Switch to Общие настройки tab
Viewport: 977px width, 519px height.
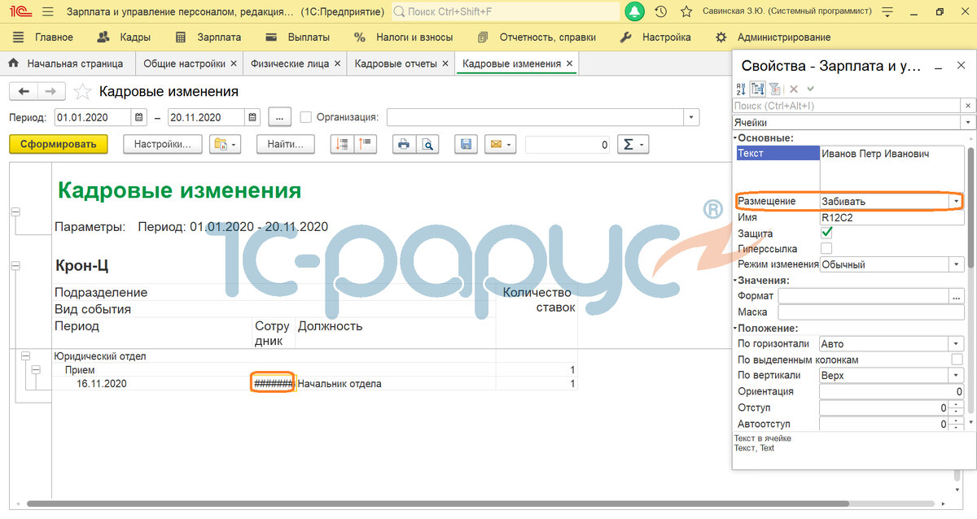184,63
